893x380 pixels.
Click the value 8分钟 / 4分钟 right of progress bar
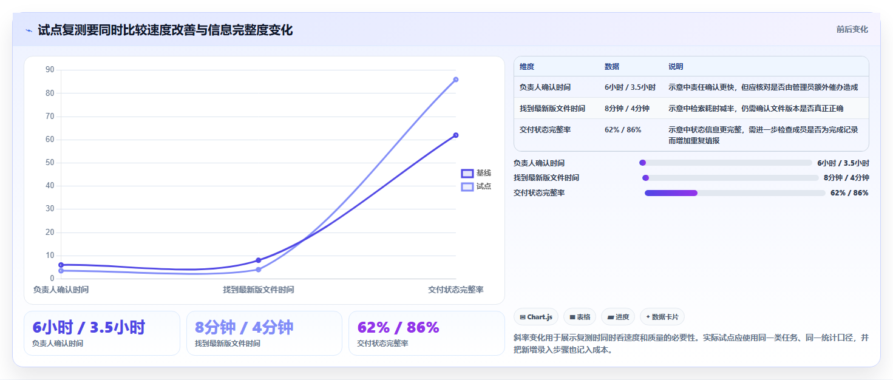pyautogui.click(x=846, y=178)
